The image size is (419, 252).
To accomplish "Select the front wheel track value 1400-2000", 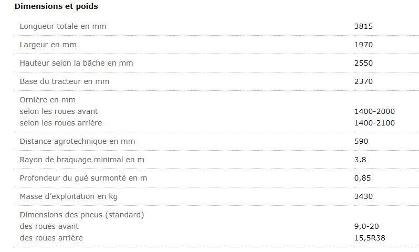I will [374, 111].
